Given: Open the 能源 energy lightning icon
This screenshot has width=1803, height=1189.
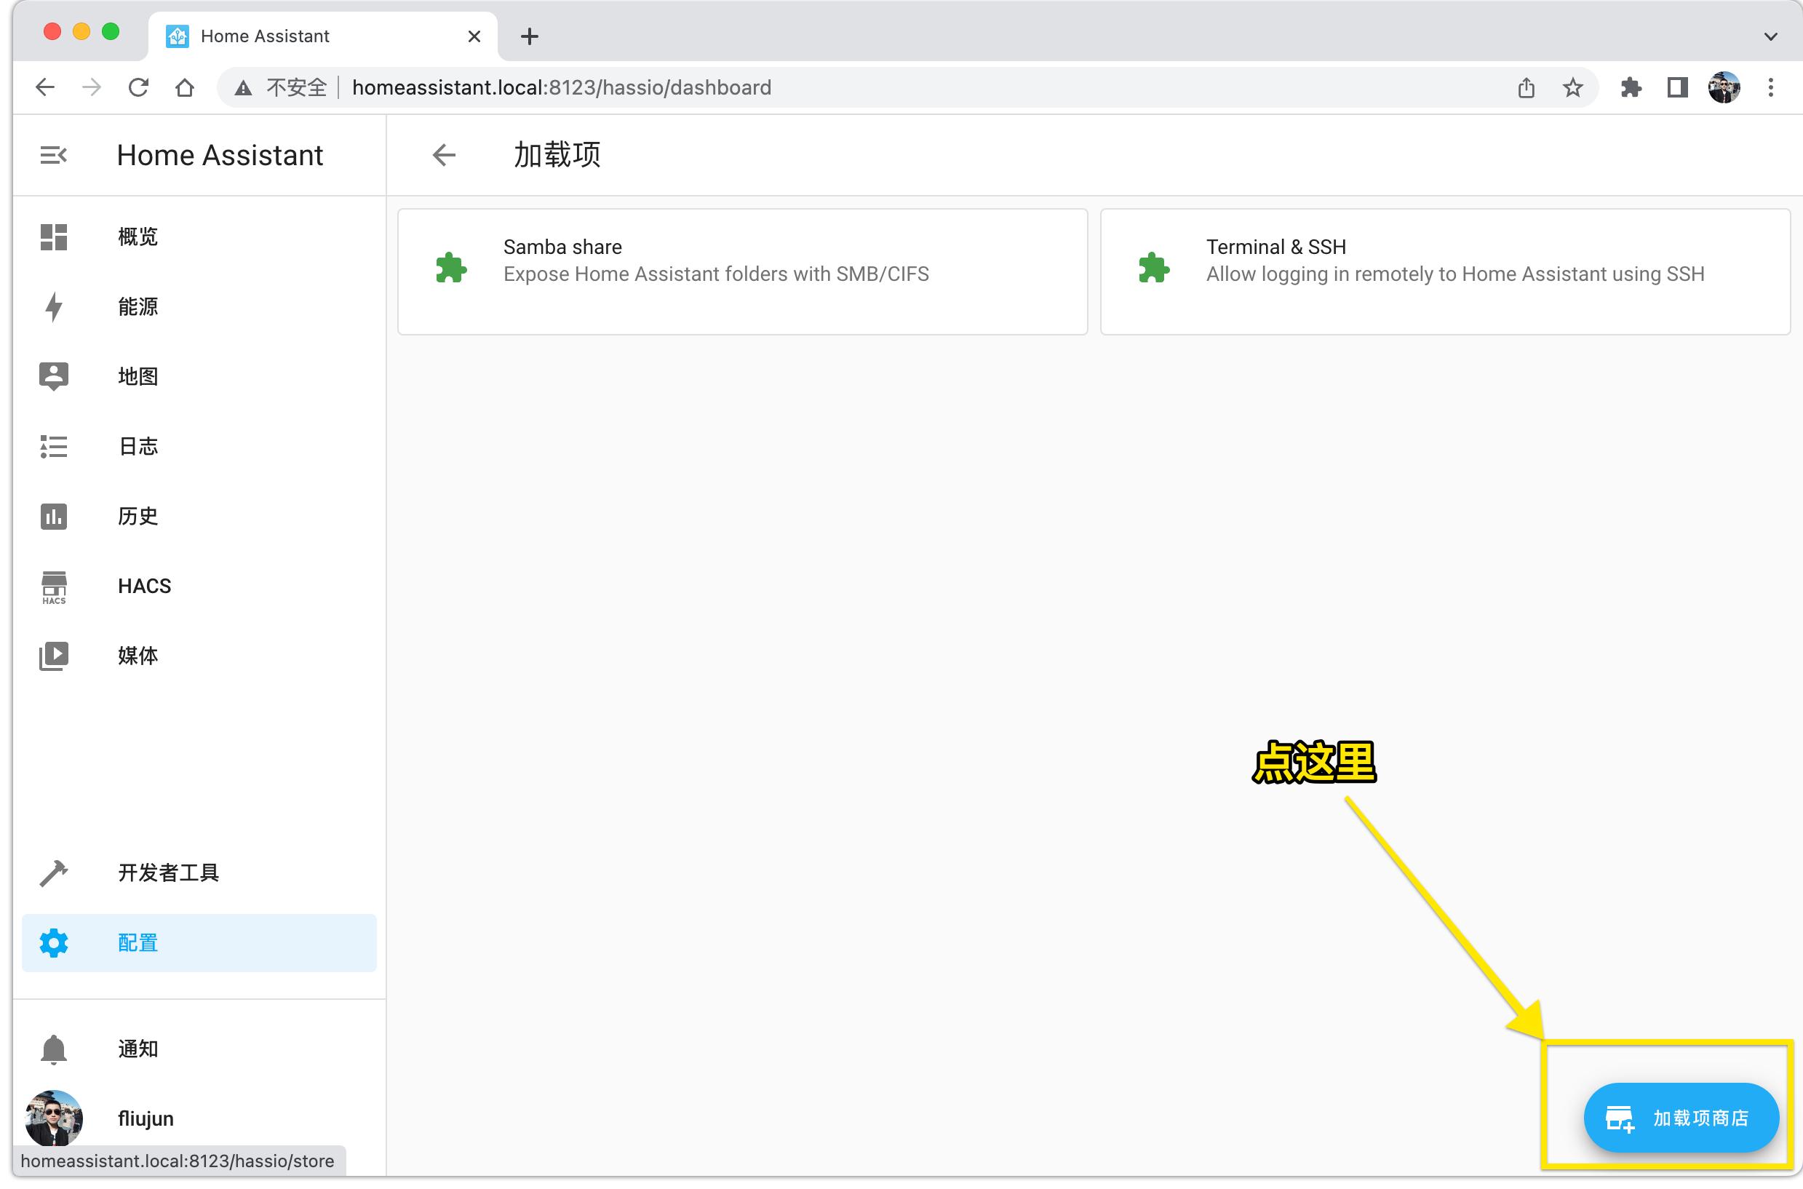Looking at the screenshot, I should pyautogui.click(x=53, y=306).
